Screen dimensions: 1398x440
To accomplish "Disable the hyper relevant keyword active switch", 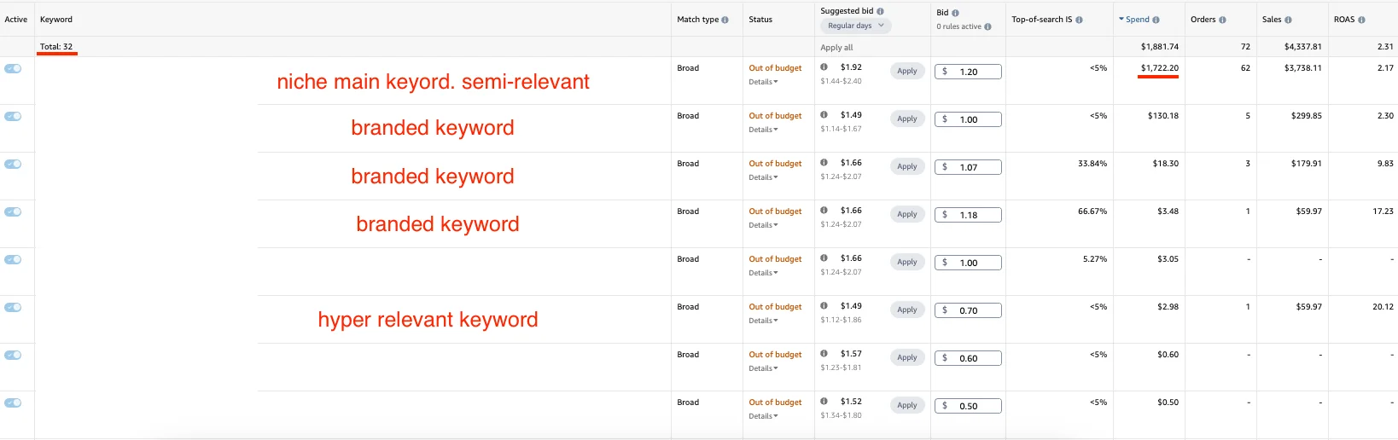I will click(x=13, y=307).
